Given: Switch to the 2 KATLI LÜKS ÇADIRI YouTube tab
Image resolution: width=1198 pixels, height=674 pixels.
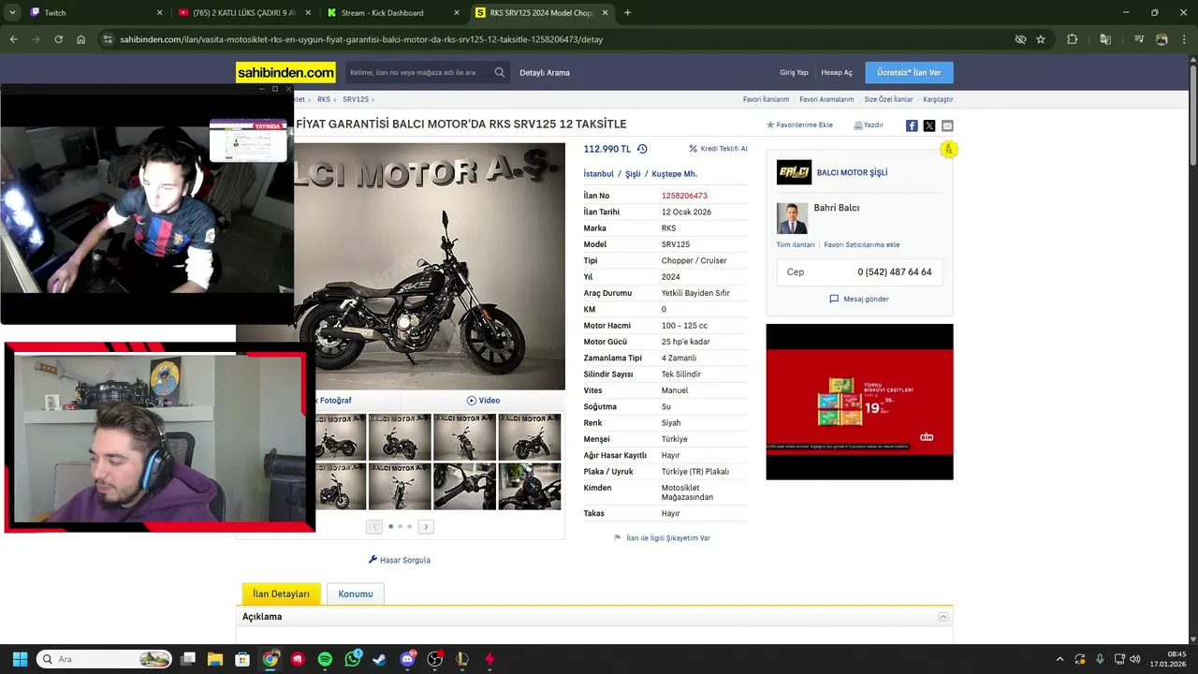Looking at the screenshot, I should coord(245,13).
